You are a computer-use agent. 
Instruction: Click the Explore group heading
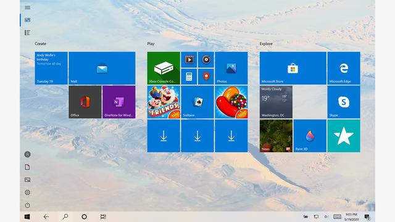(x=266, y=44)
